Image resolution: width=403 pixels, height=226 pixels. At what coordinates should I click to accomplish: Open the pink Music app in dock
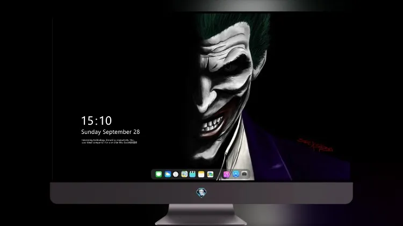pos(226,175)
